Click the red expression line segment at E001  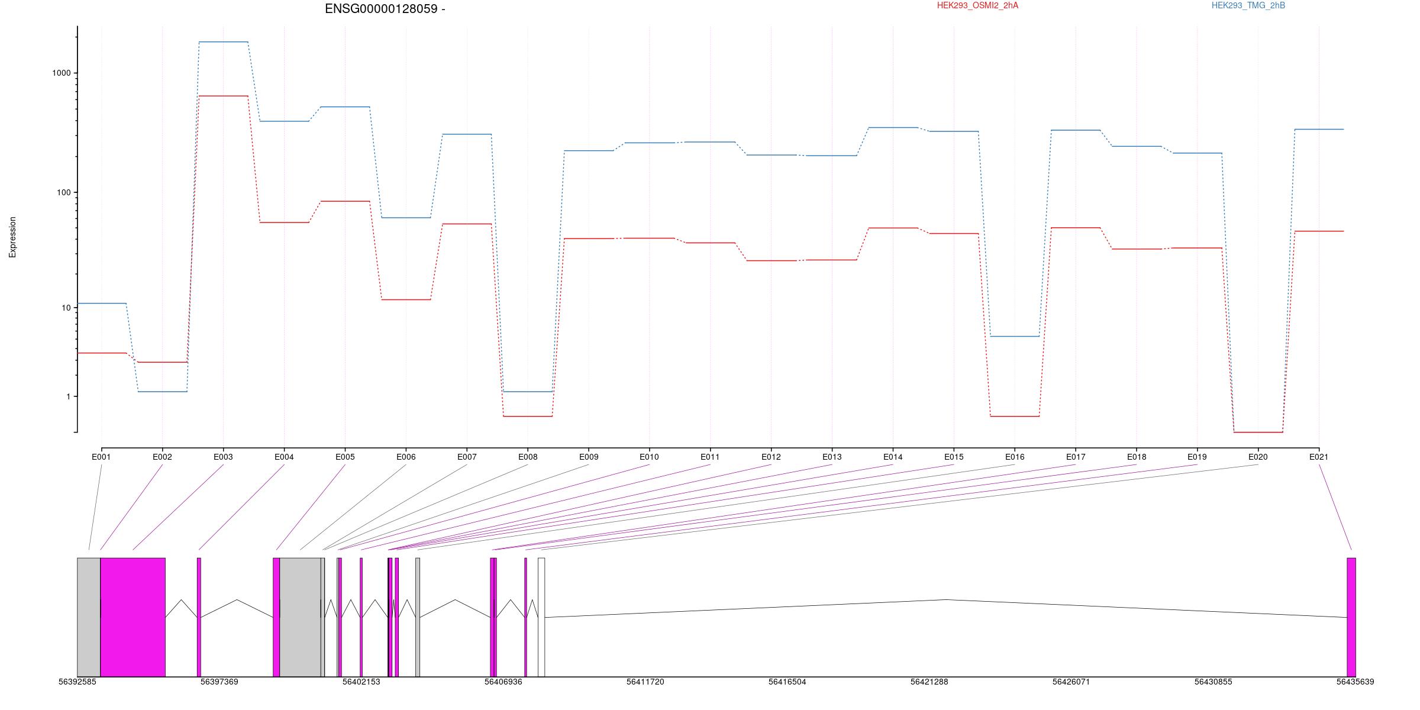pos(101,353)
